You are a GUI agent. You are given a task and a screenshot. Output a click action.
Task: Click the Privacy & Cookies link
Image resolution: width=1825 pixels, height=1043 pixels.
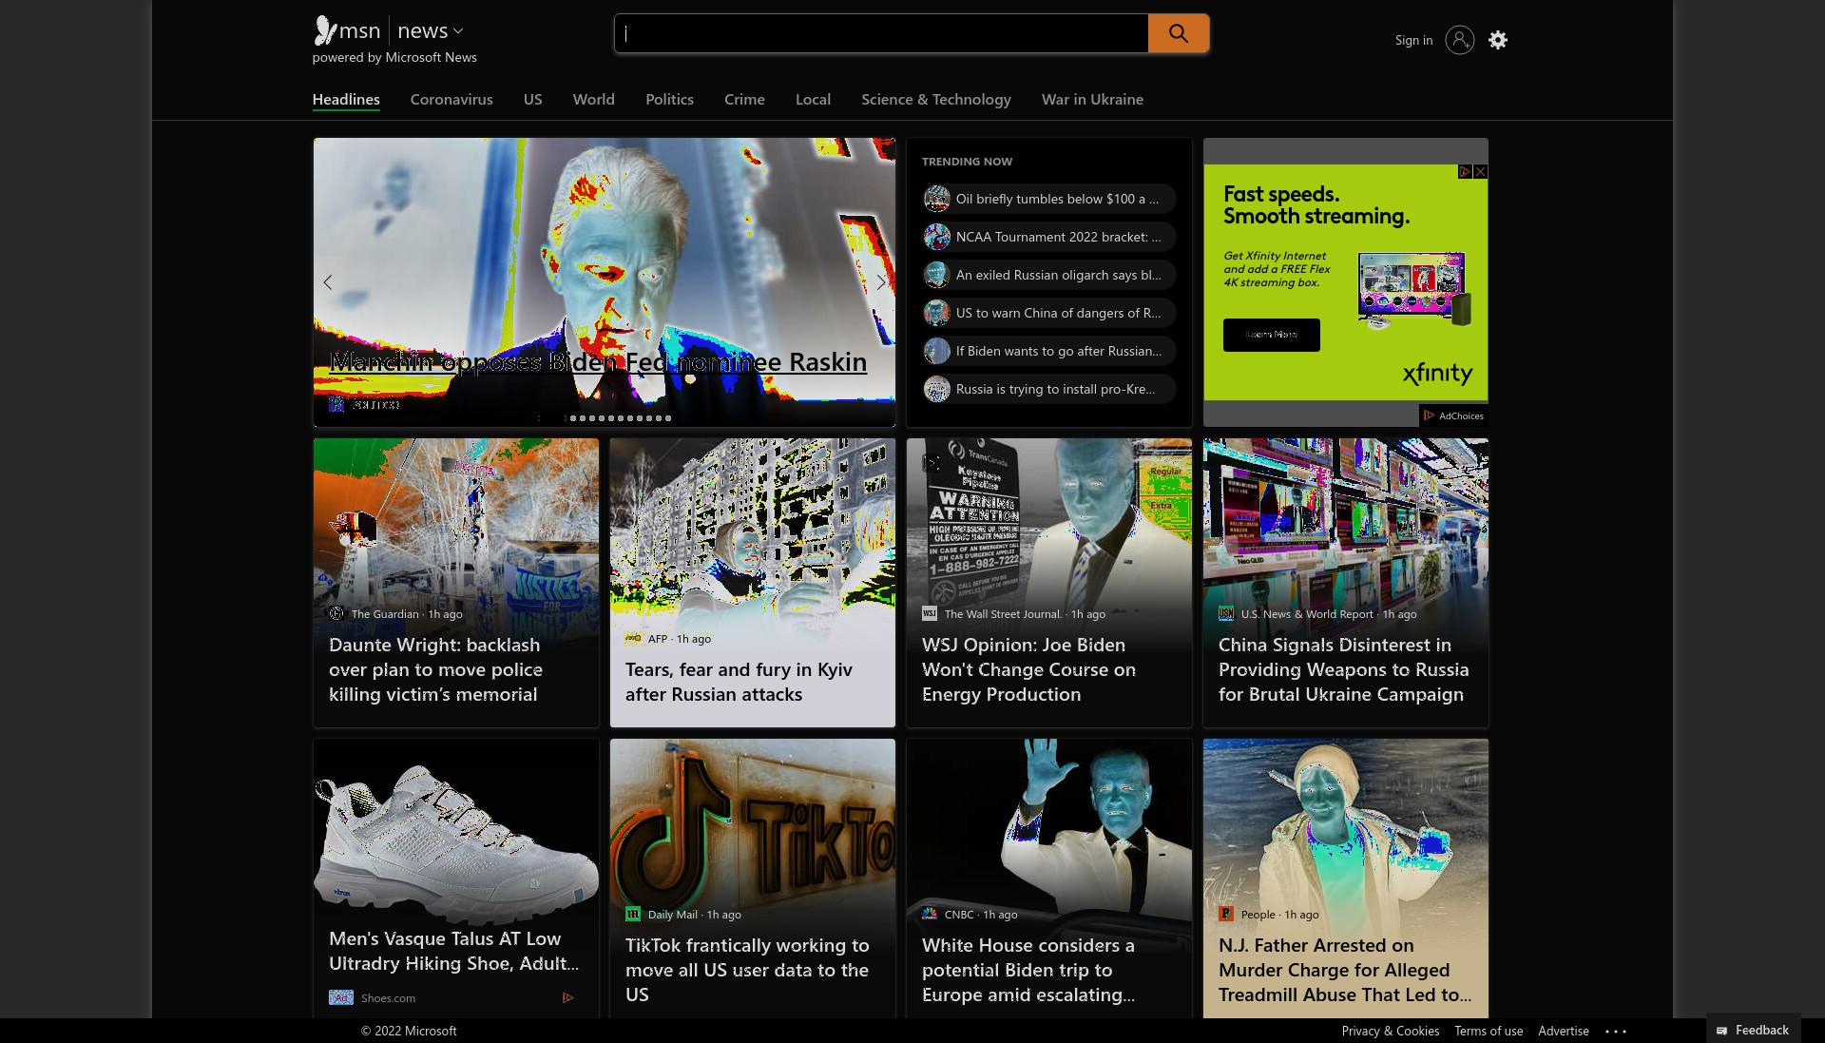1391,1031
